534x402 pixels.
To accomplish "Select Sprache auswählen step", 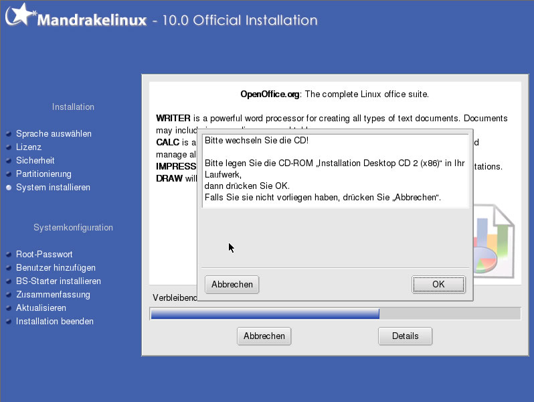I will tap(54, 133).
